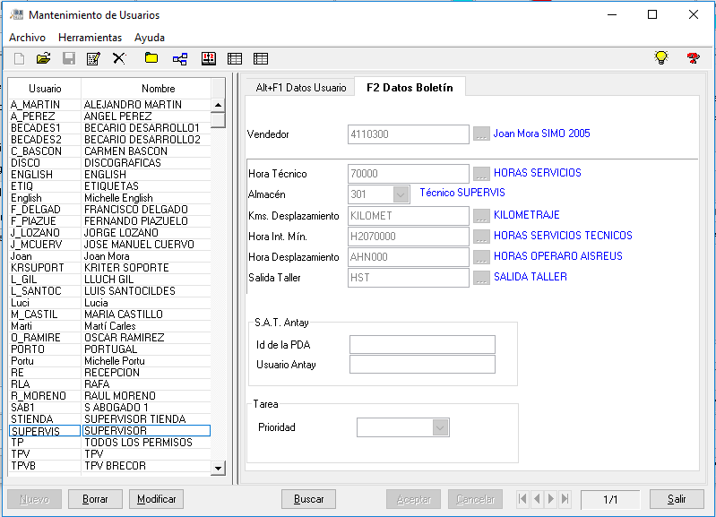Click the first table list icon
716x517 pixels.
point(235,58)
